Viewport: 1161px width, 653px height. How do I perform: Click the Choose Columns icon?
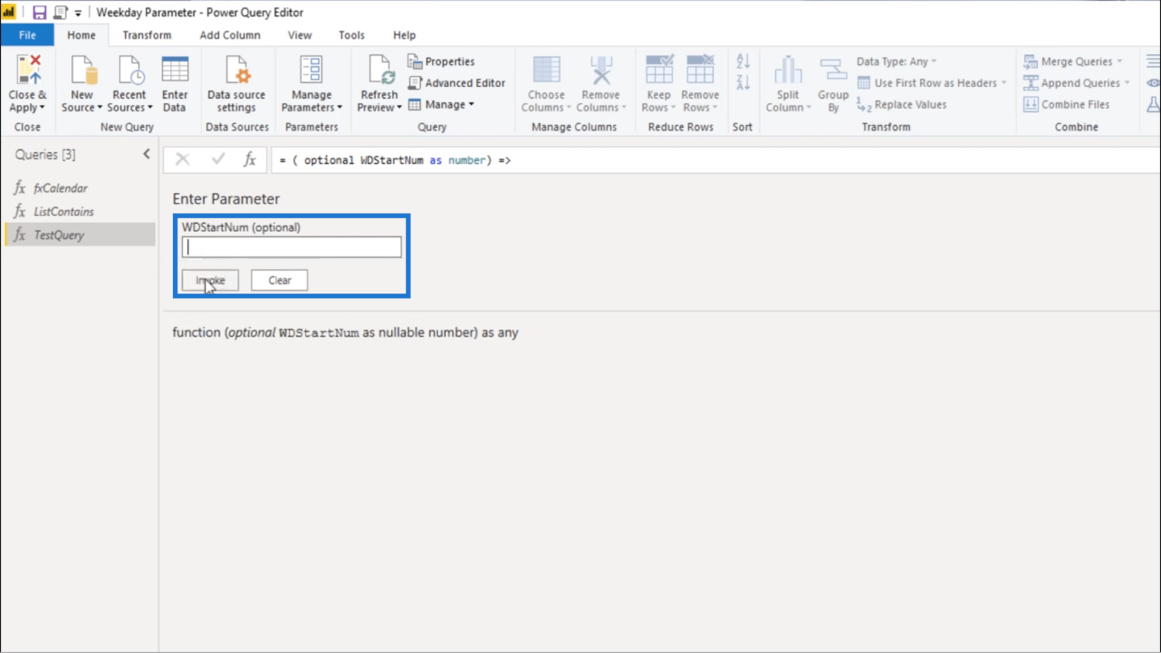click(x=546, y=70)
